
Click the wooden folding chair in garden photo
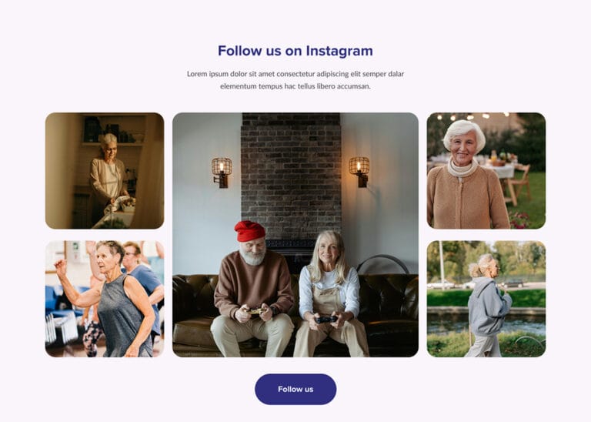[x=518, y=185]
